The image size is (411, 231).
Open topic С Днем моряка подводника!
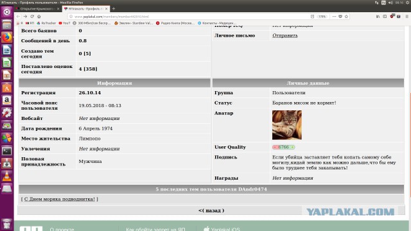60,199
